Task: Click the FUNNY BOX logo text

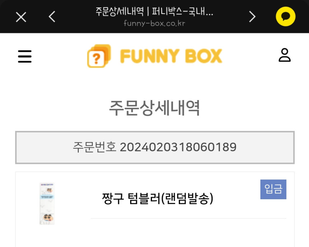Action: click(171, 56)
